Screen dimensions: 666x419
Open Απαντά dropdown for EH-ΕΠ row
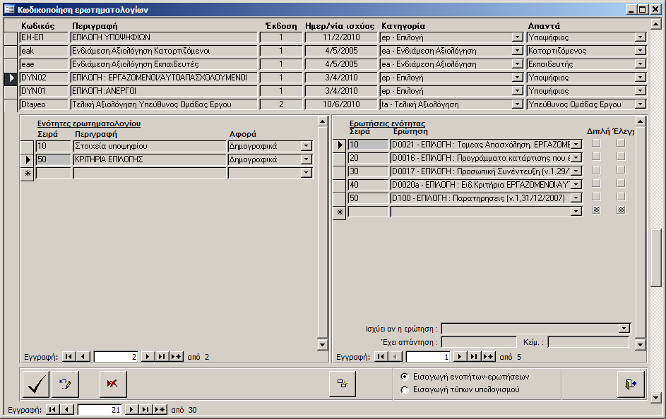pos(640,37)
